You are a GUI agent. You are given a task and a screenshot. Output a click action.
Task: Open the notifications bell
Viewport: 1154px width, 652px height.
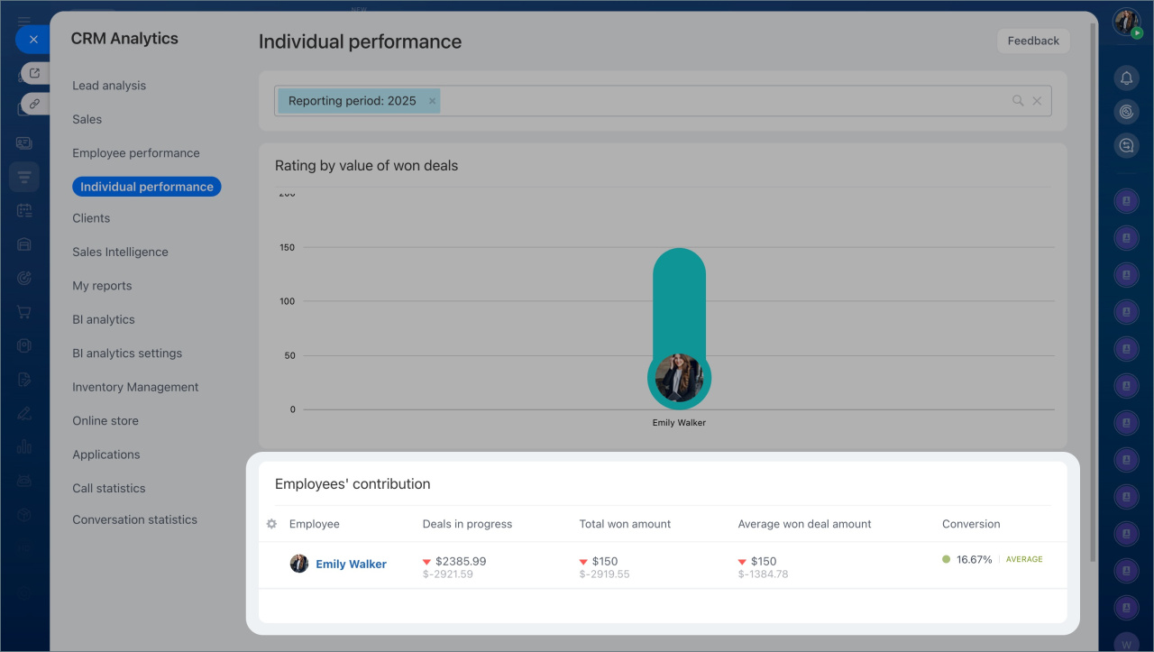click(x=1126, y=78)
